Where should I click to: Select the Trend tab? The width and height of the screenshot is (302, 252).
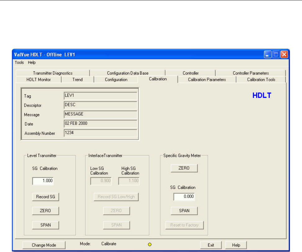point(77,80)
